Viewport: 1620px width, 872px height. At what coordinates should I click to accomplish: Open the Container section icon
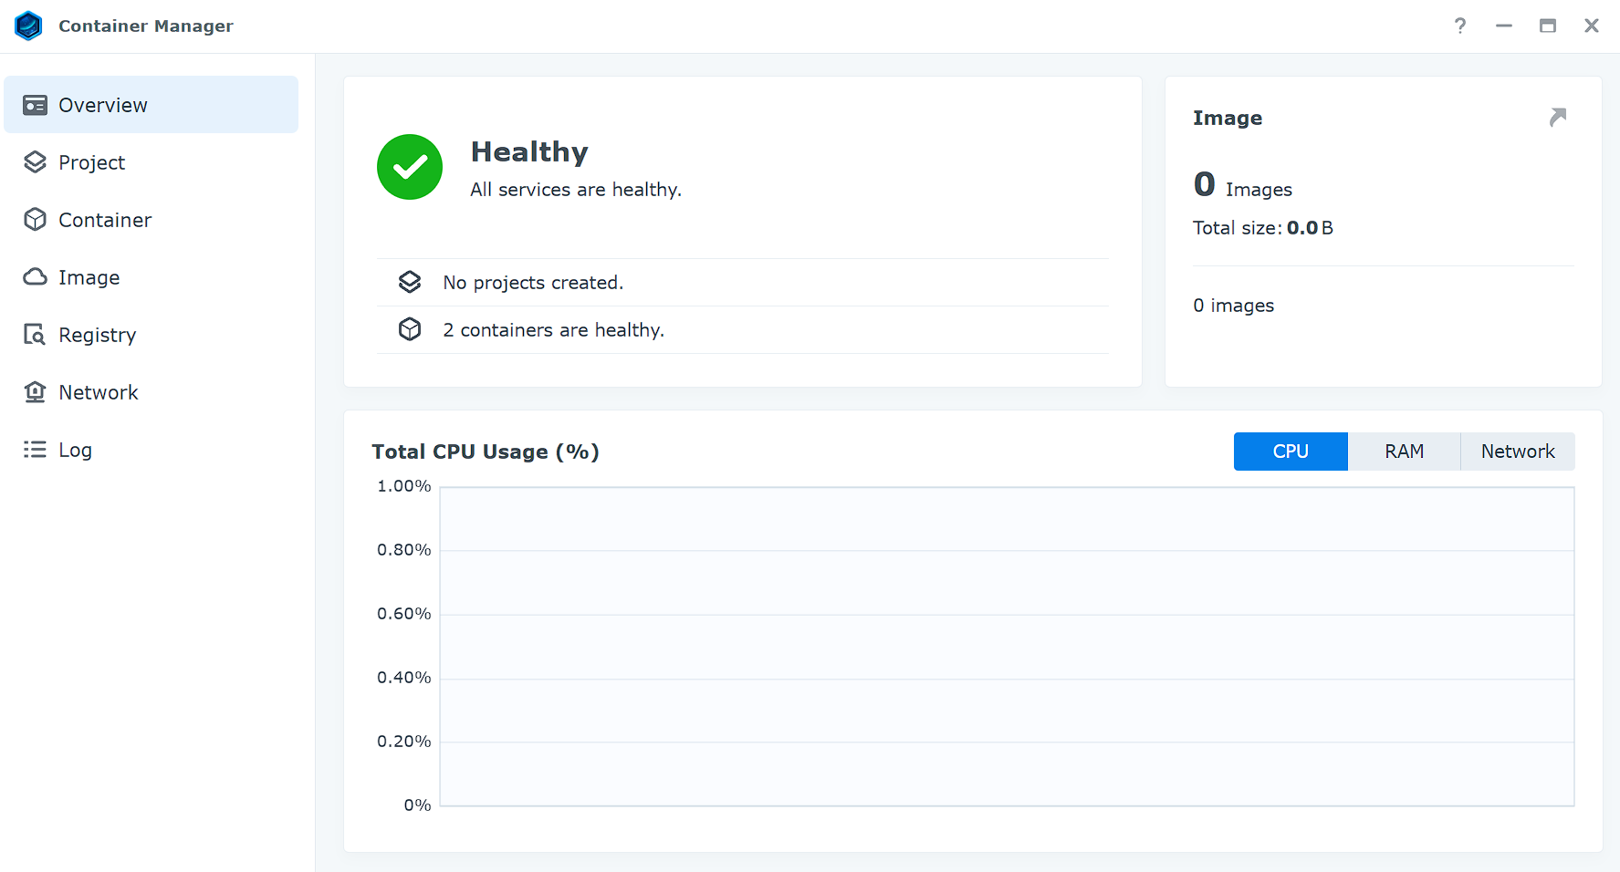[x=35, y=219]
